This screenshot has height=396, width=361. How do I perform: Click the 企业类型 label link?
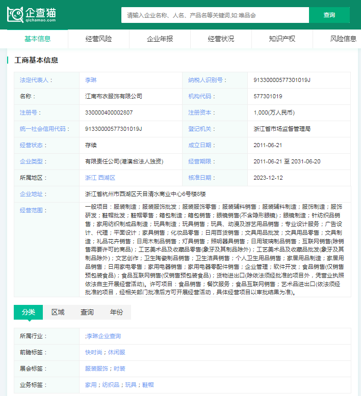31,161
